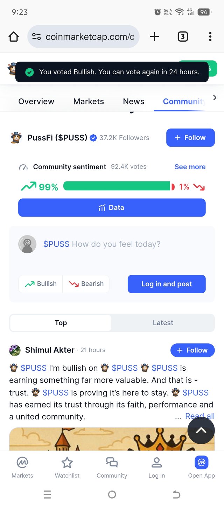Select the Bullish sentiment toggle

tap(40, 284)
